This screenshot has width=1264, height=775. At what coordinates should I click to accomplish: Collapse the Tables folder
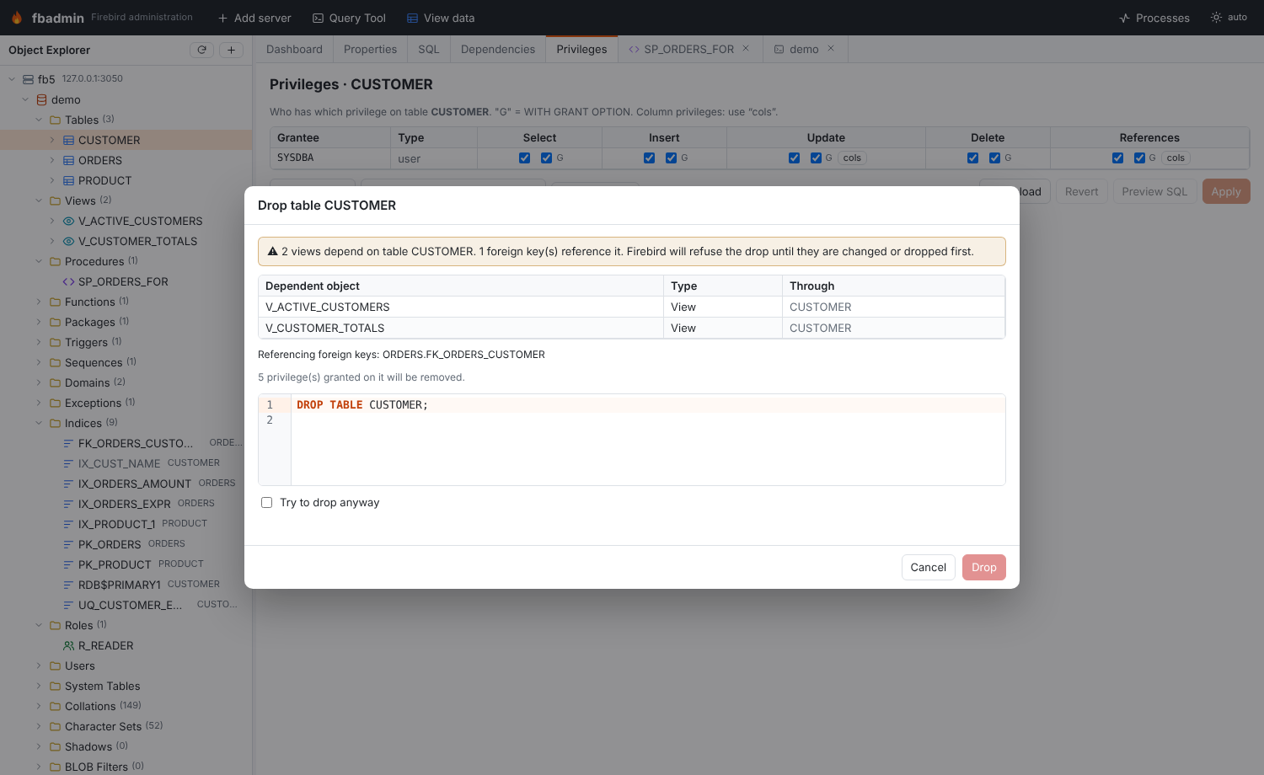click(39, 120)
